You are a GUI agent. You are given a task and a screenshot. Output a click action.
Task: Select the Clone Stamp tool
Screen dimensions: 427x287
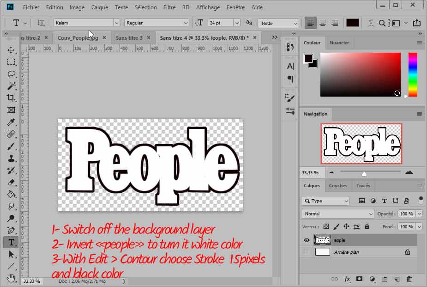[11, 159]
